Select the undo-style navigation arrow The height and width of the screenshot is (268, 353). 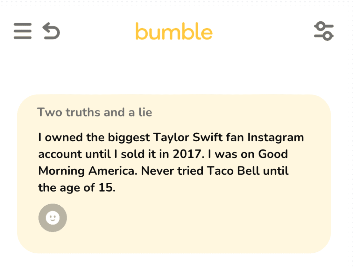[x=52, y=31]
